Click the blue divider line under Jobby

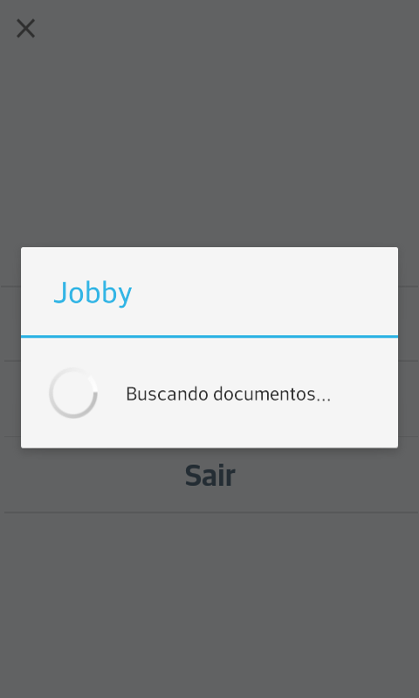(x=209, y=337)
